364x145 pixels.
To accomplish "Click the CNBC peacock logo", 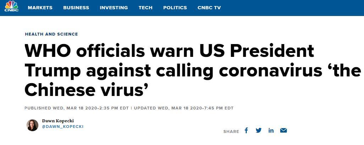I will pos(12,7).
